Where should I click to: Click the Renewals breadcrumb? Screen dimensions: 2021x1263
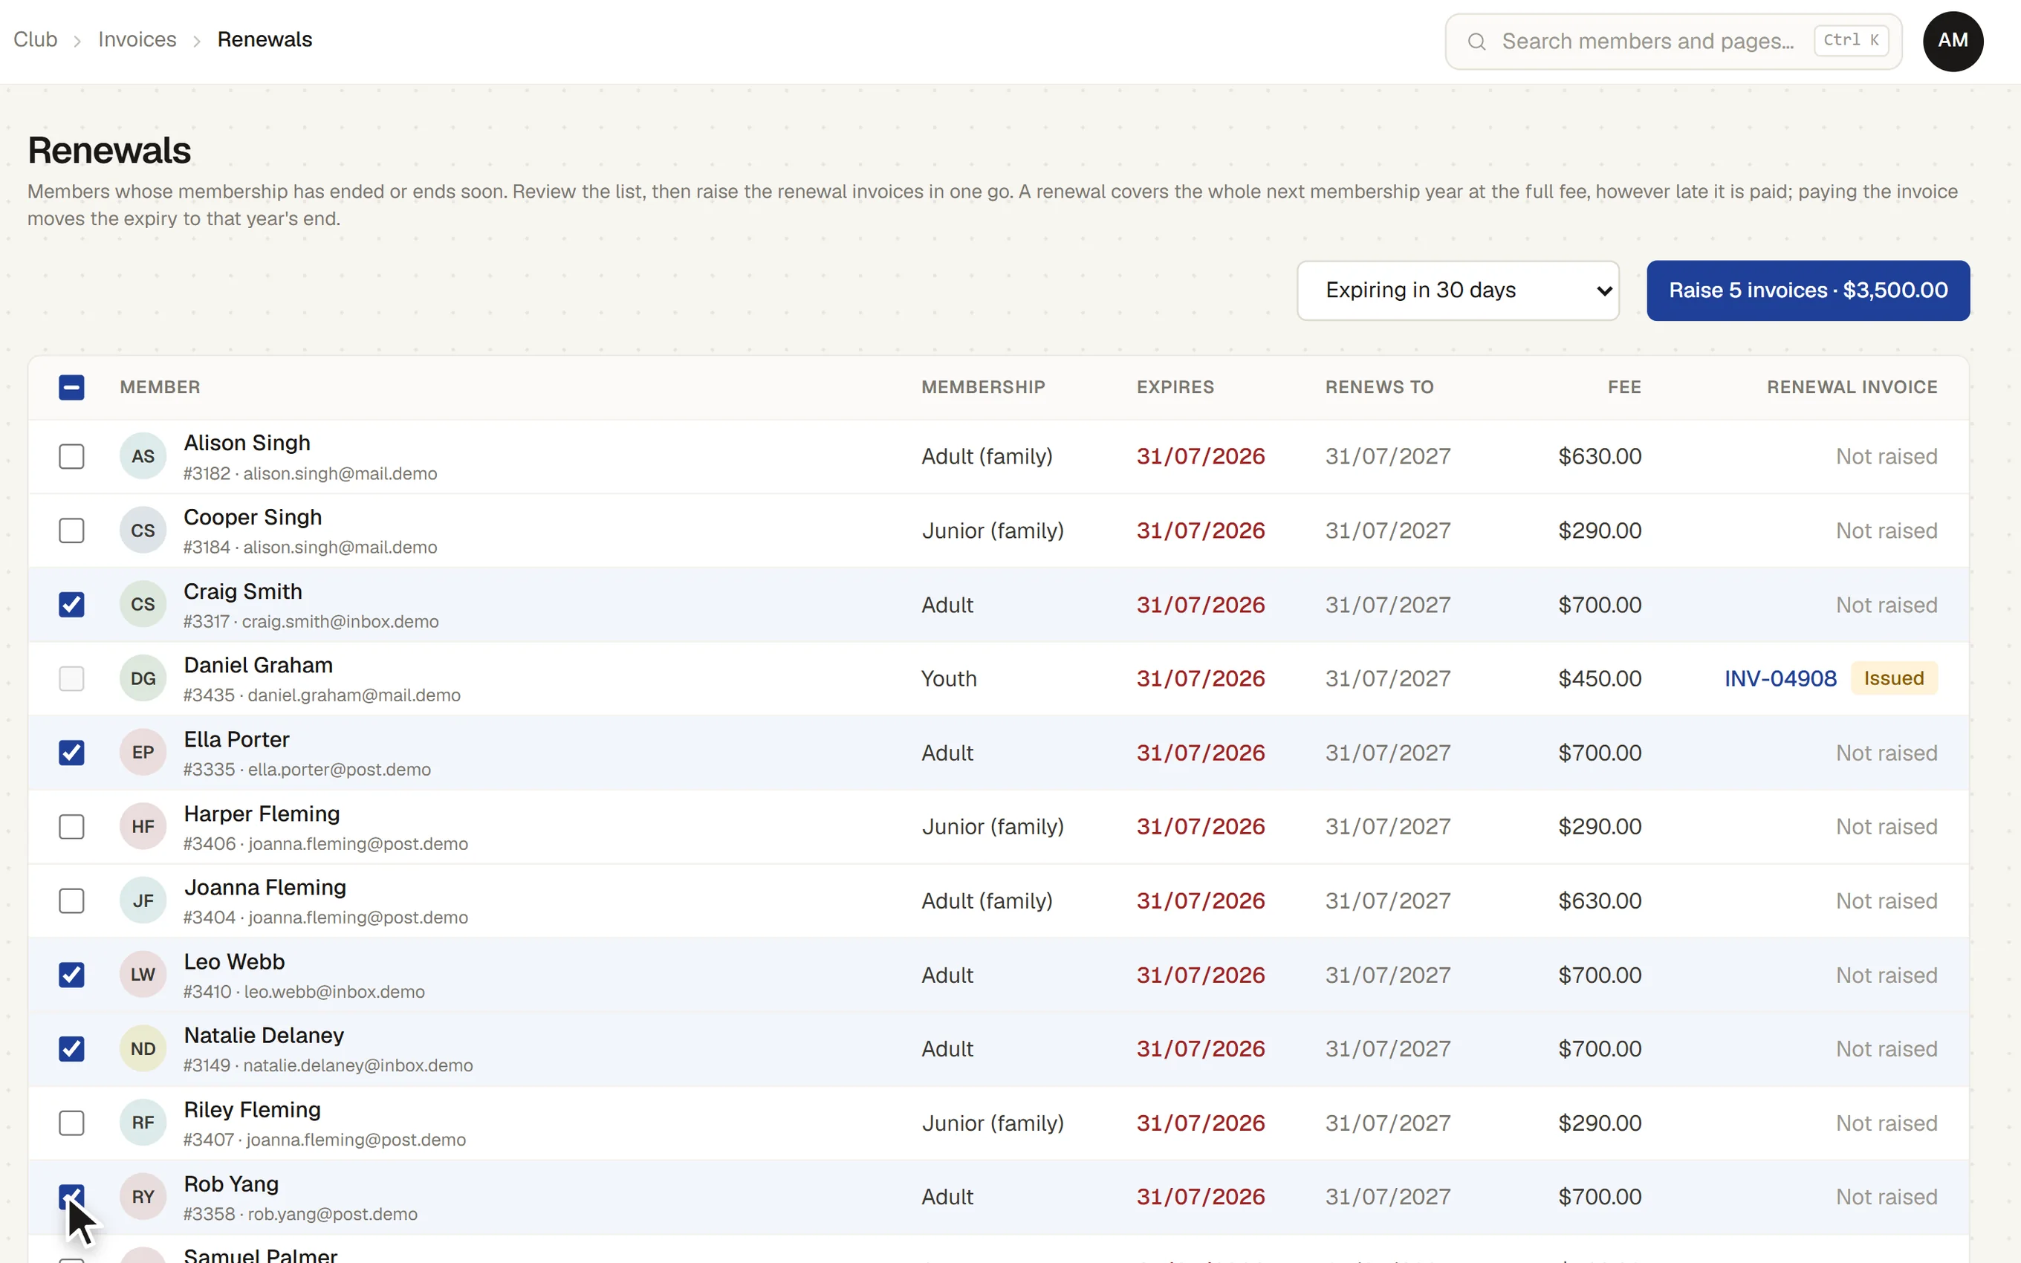[265, 39]
